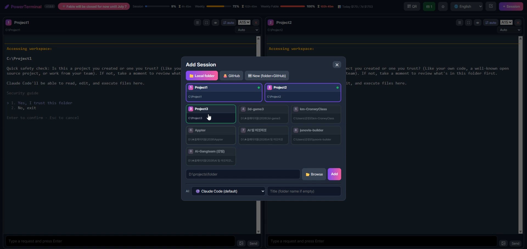Open the Project2 panel hamburger menu
527x249 pixels.
[x=459, y=22]
